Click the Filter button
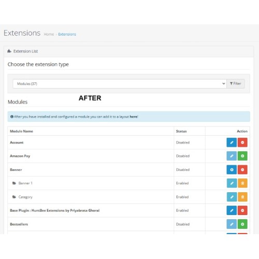The height and width of the screenshot is (259, 259). pyautogui.click(x=236, y=84)
